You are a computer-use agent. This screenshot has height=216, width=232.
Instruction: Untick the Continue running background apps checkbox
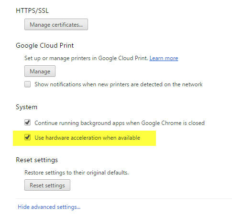(27, 123)
